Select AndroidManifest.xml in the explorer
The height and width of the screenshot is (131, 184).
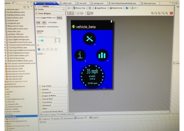click(x=16, y=99)
